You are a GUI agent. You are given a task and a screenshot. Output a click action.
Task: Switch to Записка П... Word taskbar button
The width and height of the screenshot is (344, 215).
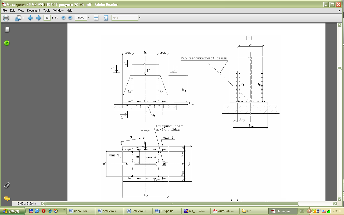point(138,211)
